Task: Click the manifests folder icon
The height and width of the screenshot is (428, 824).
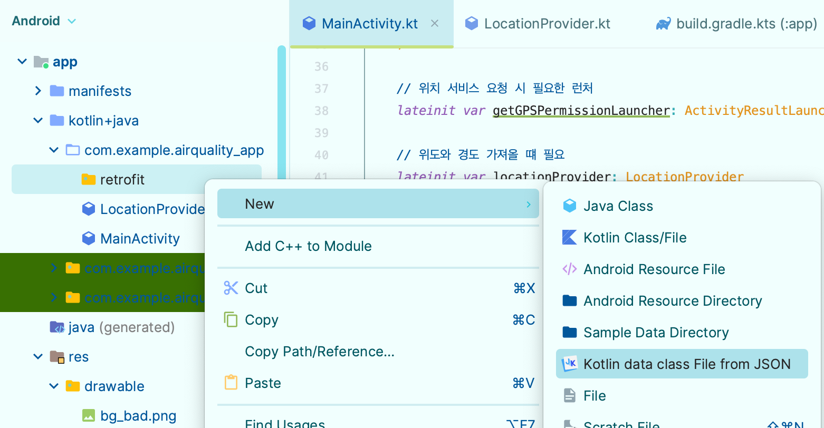Action: (57, 91)
